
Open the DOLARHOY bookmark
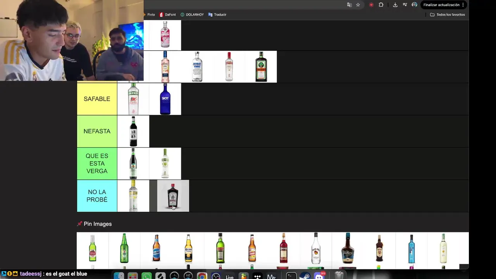tap(192, 14)
